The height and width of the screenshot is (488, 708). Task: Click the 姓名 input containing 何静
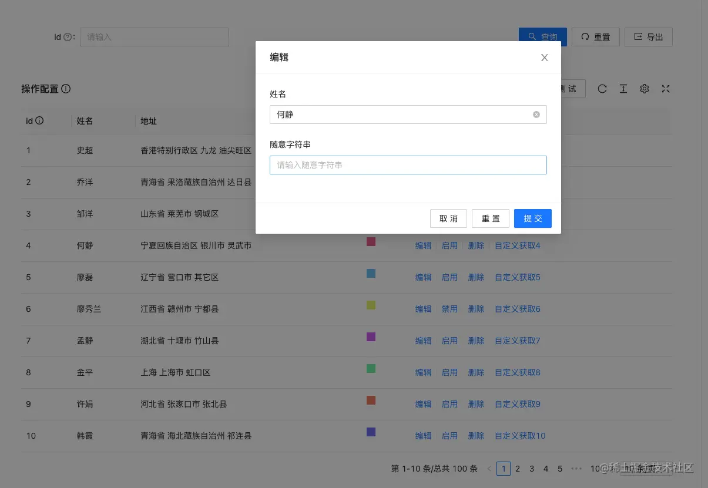point(408,115)
